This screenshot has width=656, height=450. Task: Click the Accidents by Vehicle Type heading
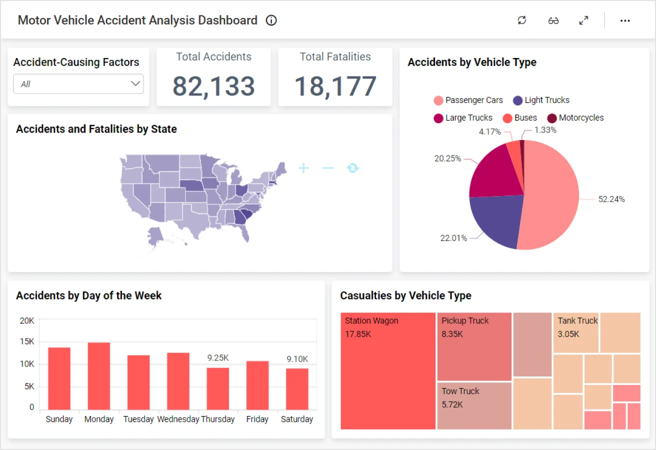point(472,62)
